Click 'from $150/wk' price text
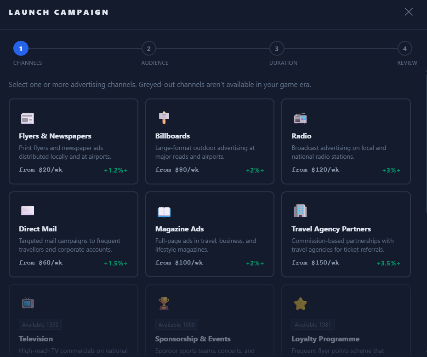427x357 pixels. click(315, 263)
